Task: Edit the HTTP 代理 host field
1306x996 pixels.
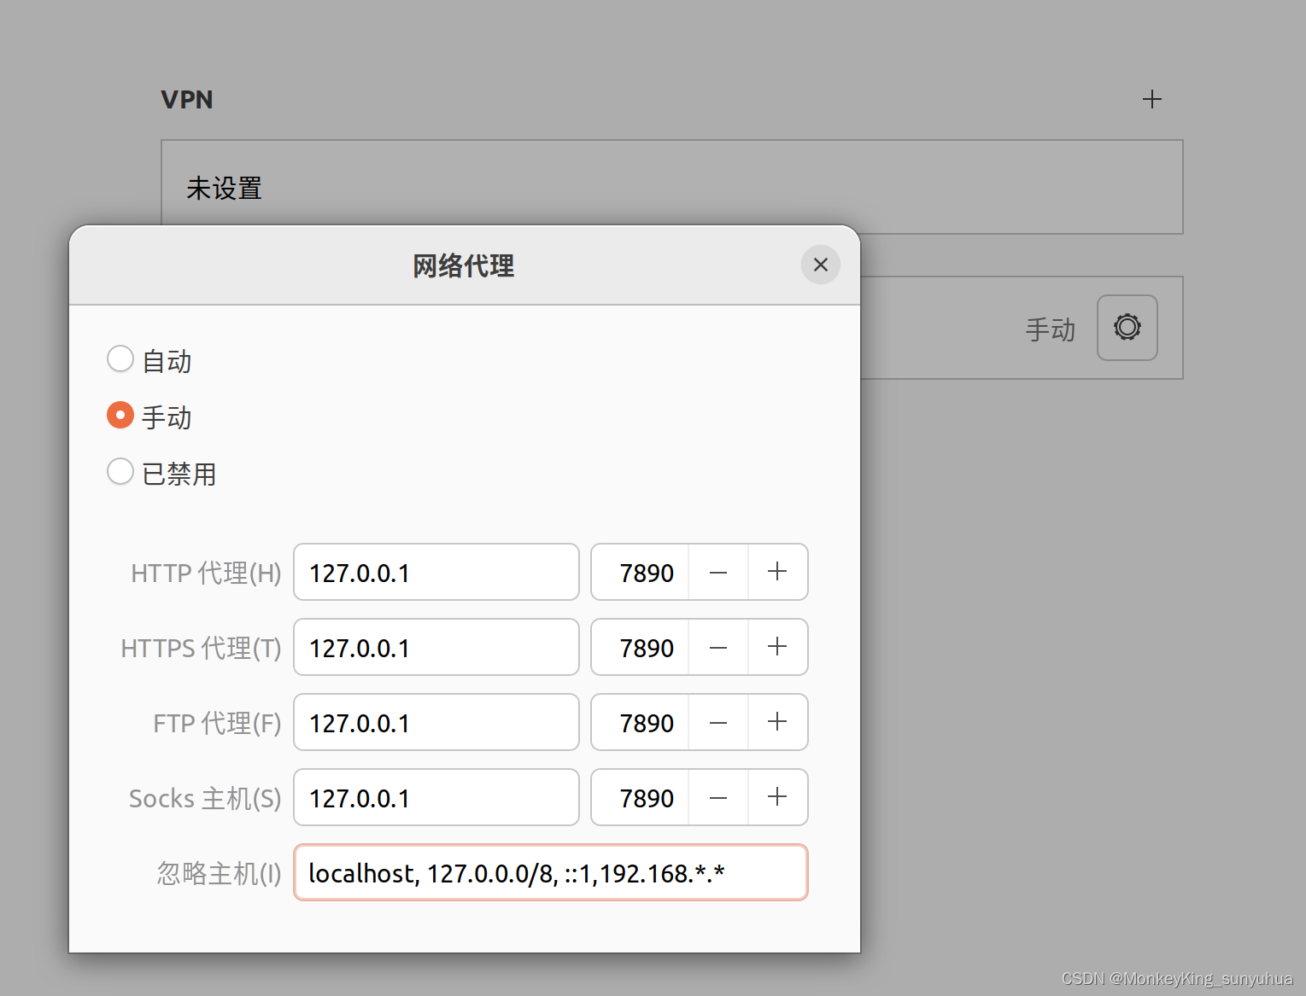Action: coord(436,572)
